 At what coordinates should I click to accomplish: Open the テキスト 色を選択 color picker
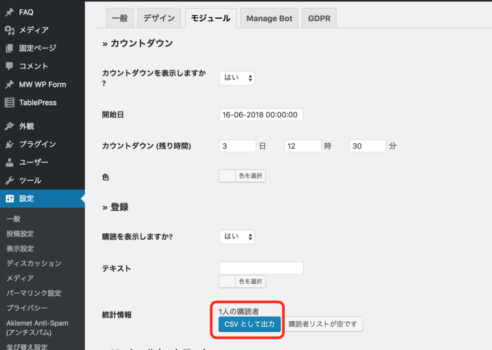coord(242,282)
